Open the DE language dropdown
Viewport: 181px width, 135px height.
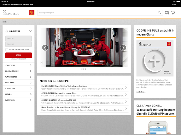(174, 5)
